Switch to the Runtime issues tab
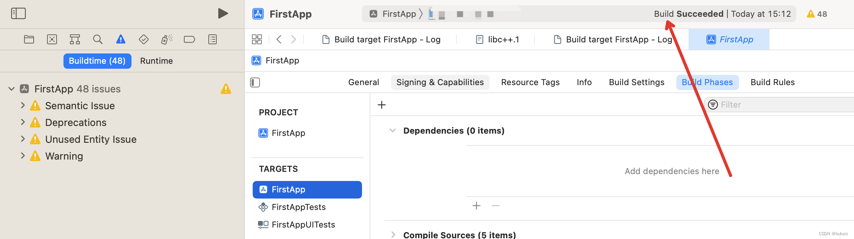 pos(156,61)
